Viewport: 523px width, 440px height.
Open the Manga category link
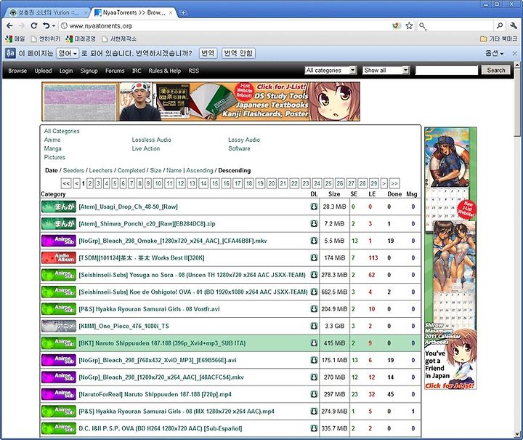pyautogui.click(x=53, y=148)
